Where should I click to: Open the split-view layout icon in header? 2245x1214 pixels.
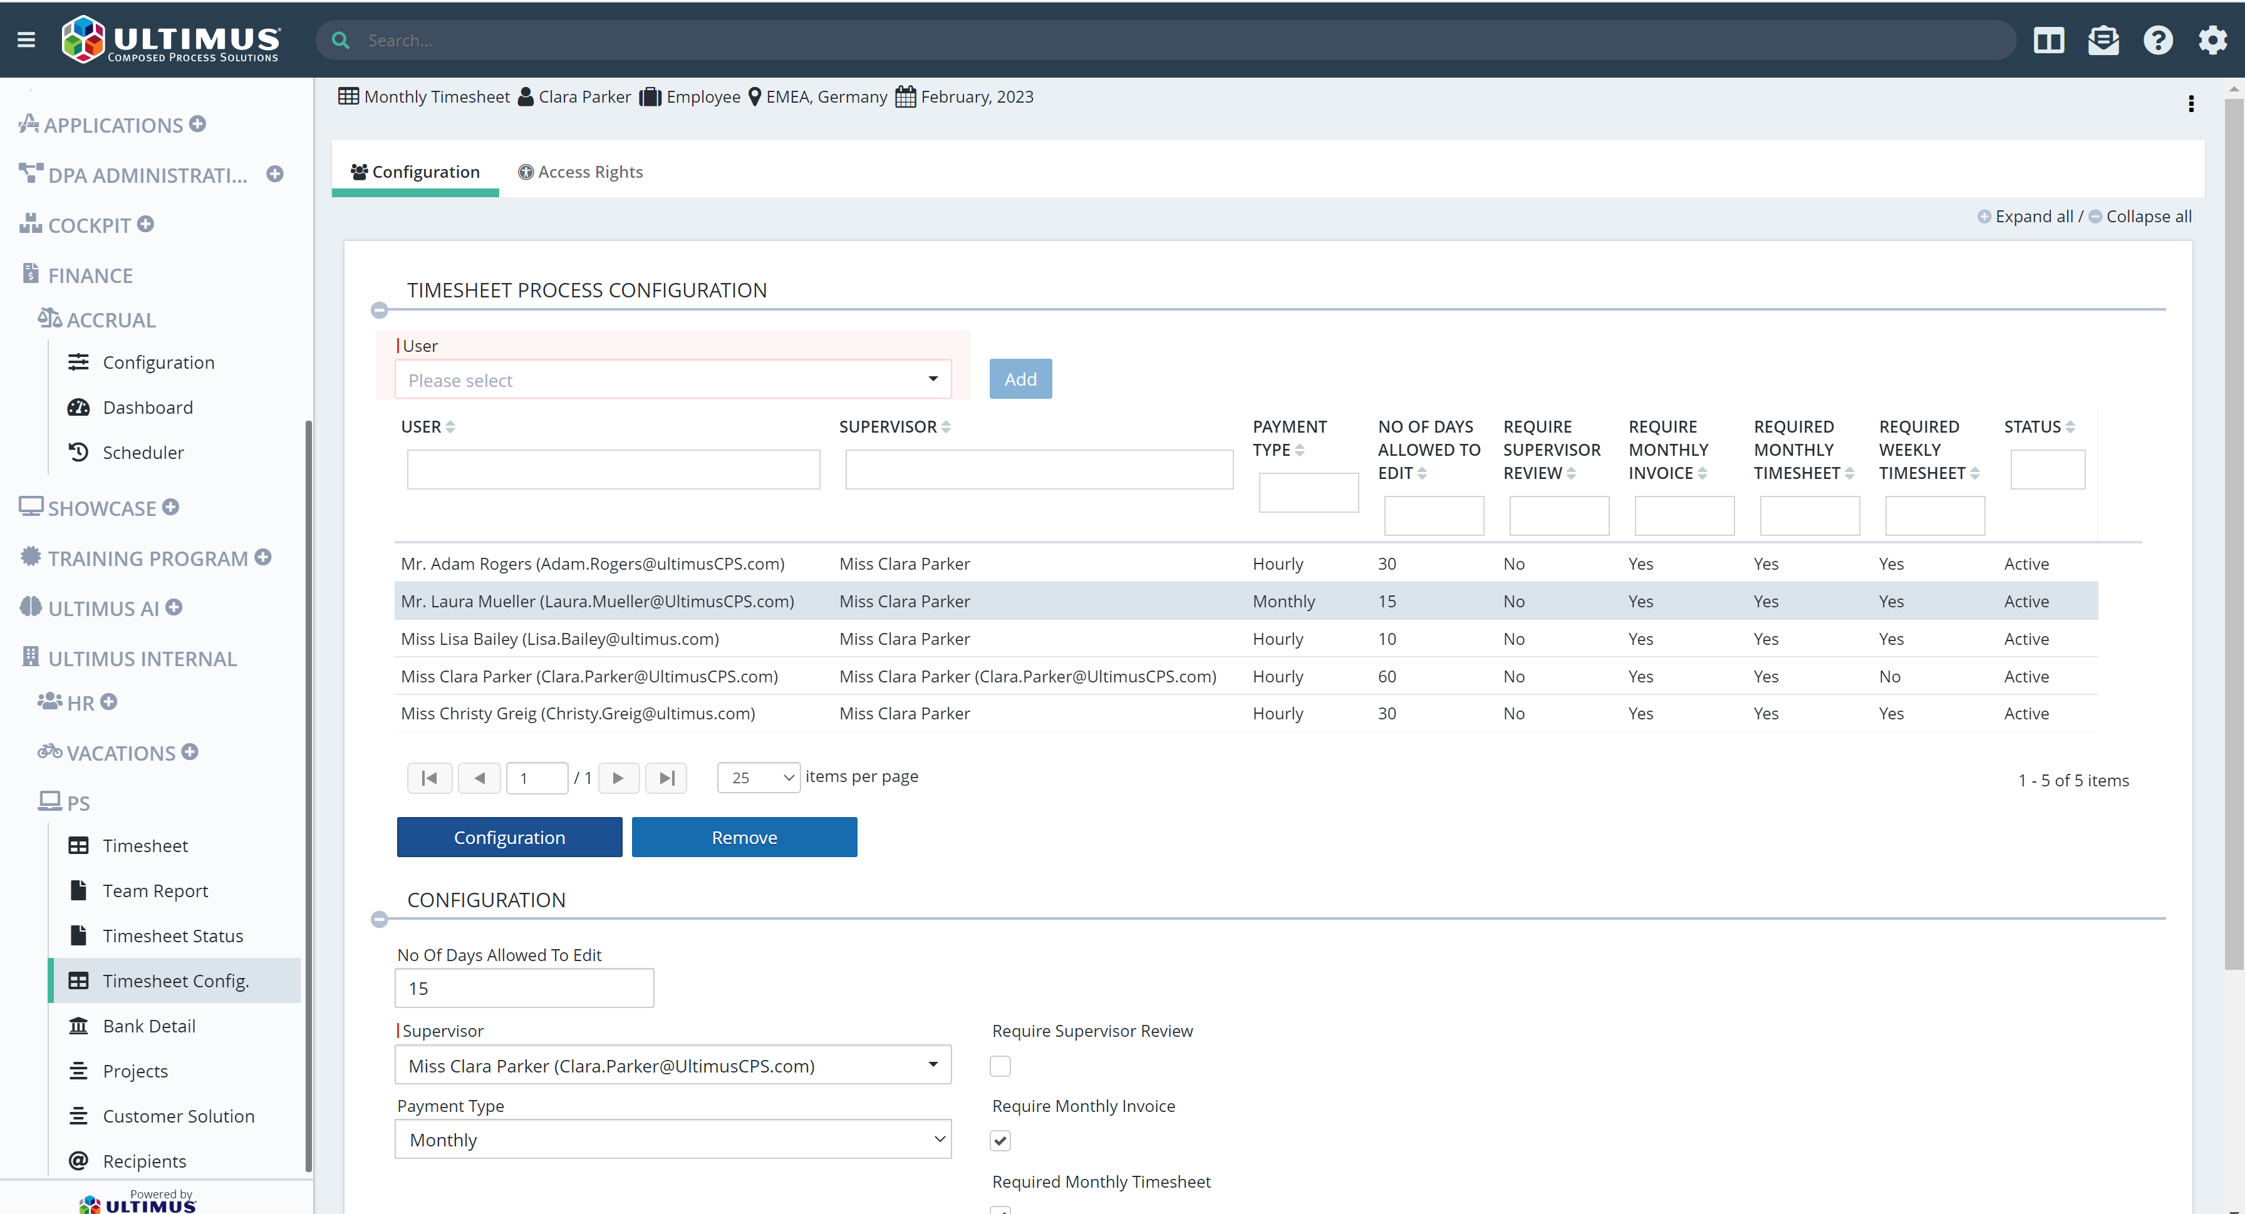coord(2048,40)
